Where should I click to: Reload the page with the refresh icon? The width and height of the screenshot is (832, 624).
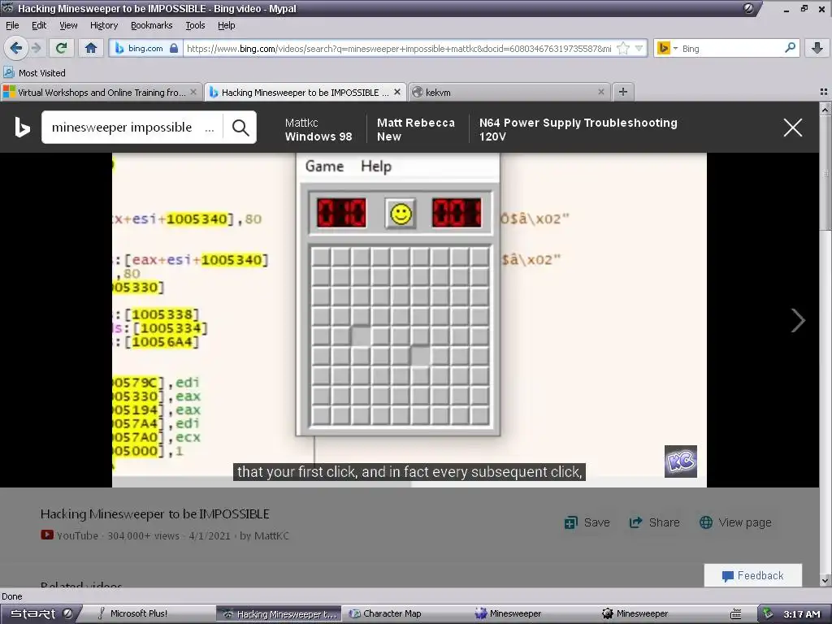[61, 48]
